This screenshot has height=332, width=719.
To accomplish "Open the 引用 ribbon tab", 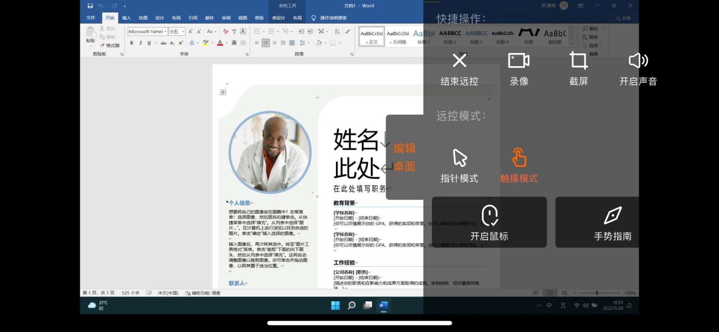I will 193,18.
